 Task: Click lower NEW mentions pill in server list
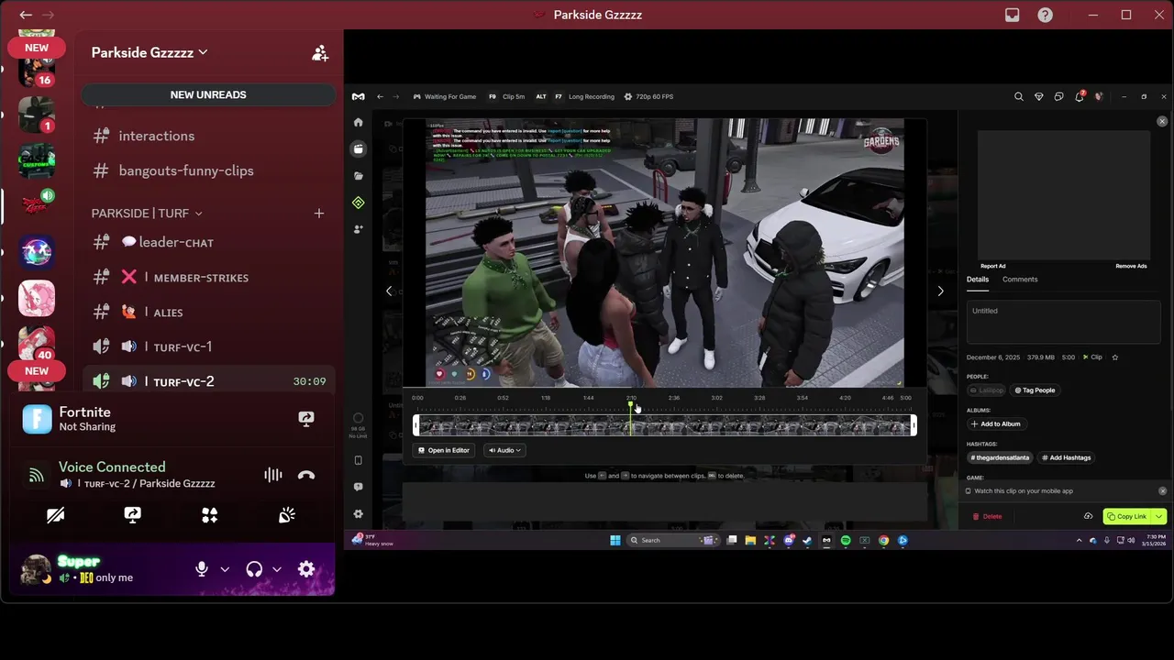click(x=37, y=371)
